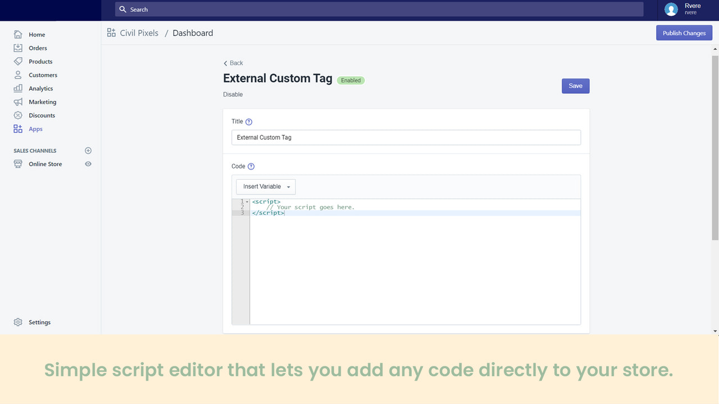
Task: Open the Settings gear at the bottom
Action: click(17, 322)
